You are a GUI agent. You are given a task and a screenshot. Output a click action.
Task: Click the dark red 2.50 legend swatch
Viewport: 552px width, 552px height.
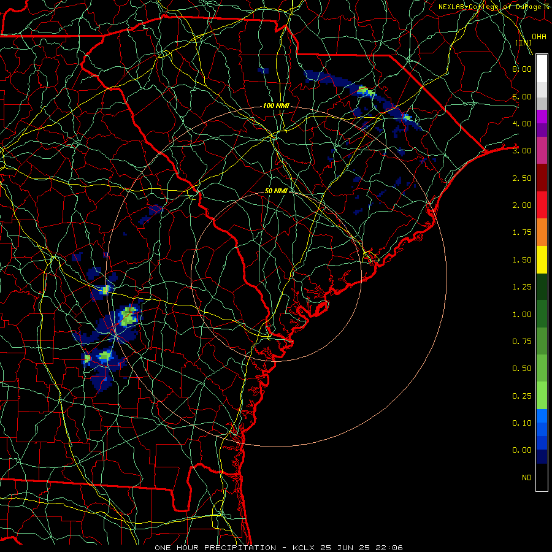click(x=542, y=178)
